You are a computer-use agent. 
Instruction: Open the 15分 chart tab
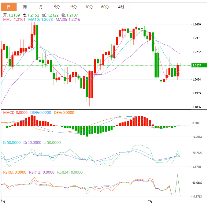[x=73, y=7]
